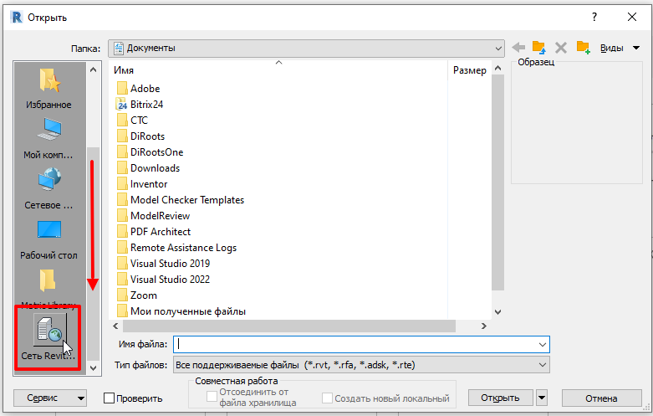Expand the Папка folder dropdown
653x416 pixels.
(x=498, y=48)
